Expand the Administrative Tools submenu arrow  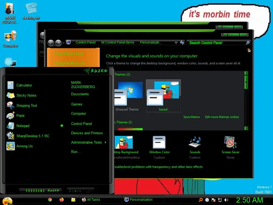coord(106,143)
